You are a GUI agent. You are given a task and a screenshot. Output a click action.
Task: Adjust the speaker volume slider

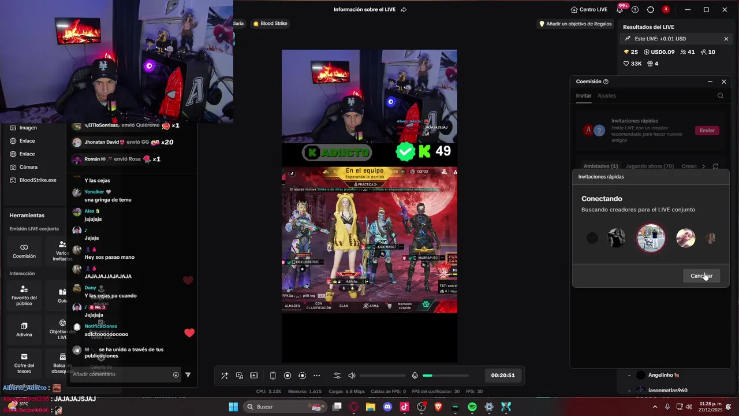click(382, 376)
